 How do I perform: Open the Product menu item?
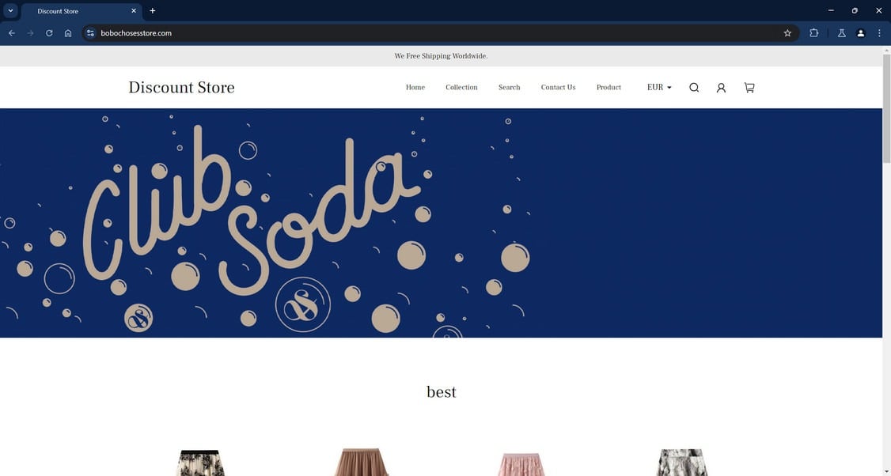tap(609, 88)
